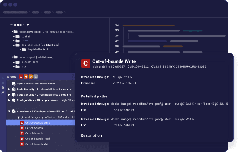This screenshot has width=238, height=152.
Task: Click the run scan play icon
Action: click(3, 78)
